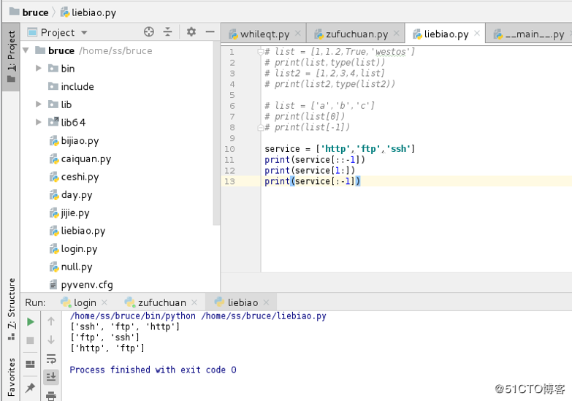Image resolution: width=572 pixels, height=401 pixels.
Task: Place cursor on line 13 print statement
Action: tap(312, 181)
